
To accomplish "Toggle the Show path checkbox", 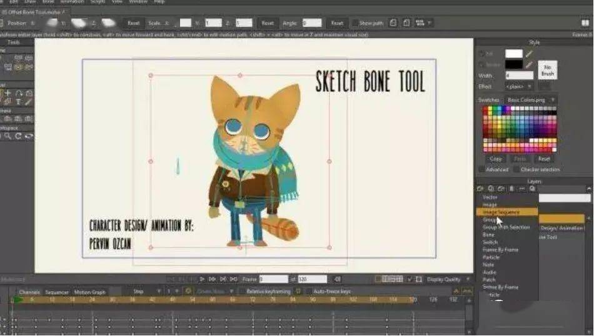I will (x=355, y=23).
